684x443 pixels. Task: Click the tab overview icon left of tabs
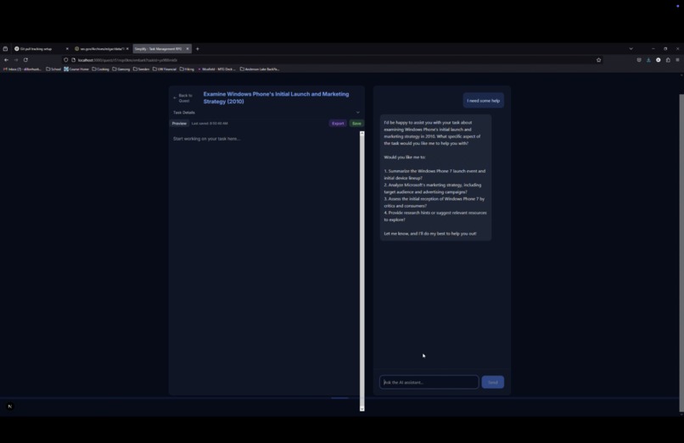(x=5, y=49)
